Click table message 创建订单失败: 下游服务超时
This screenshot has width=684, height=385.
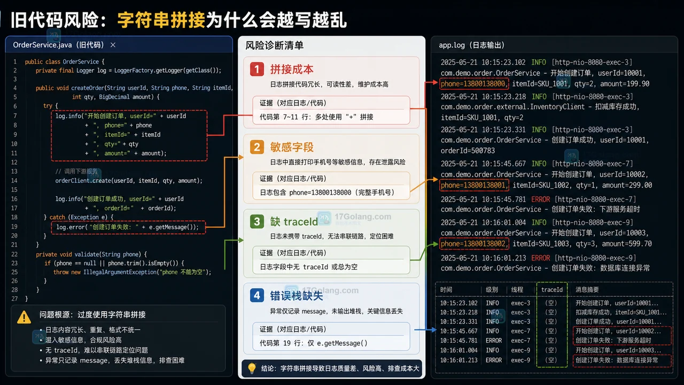(x=613, y=341)
